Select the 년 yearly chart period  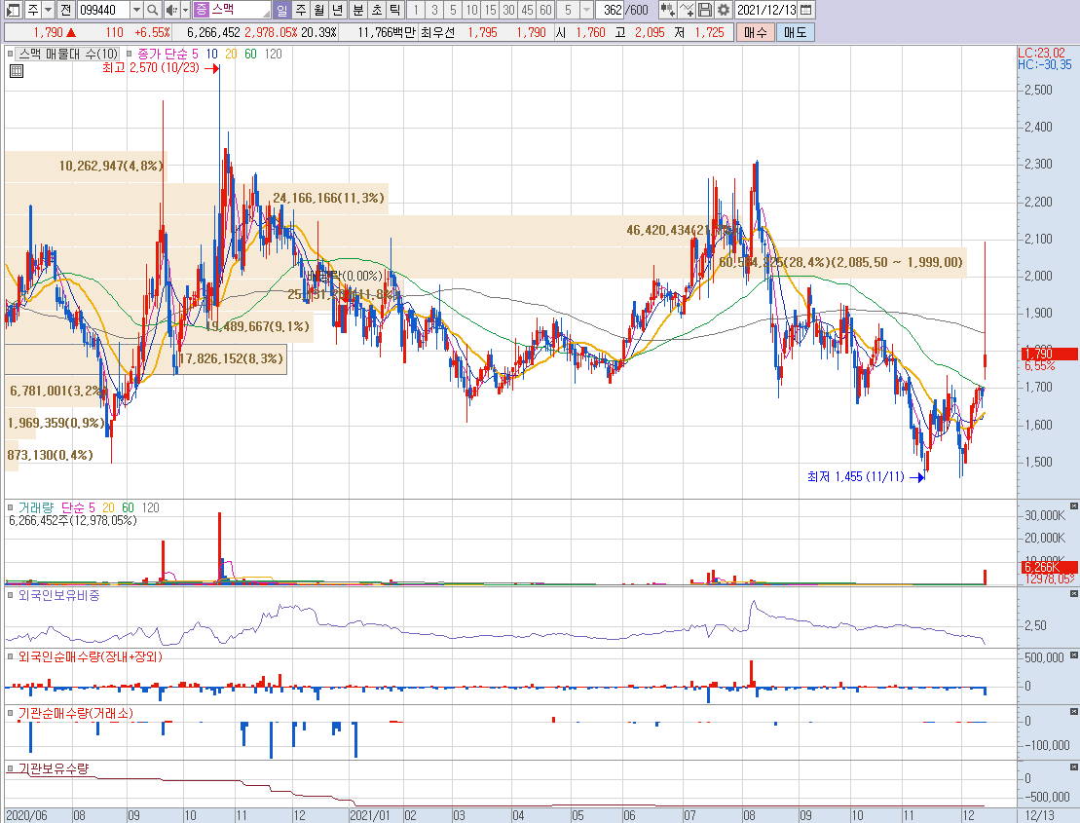337,10
